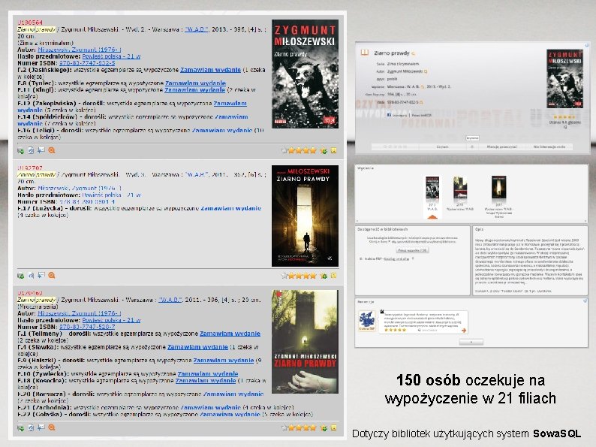The width and height of the screenshot is (596, 447).
Task: Select the rightmost edition thumbnail in Wydania
Action: pyautogui.click(x=498, y=188)
